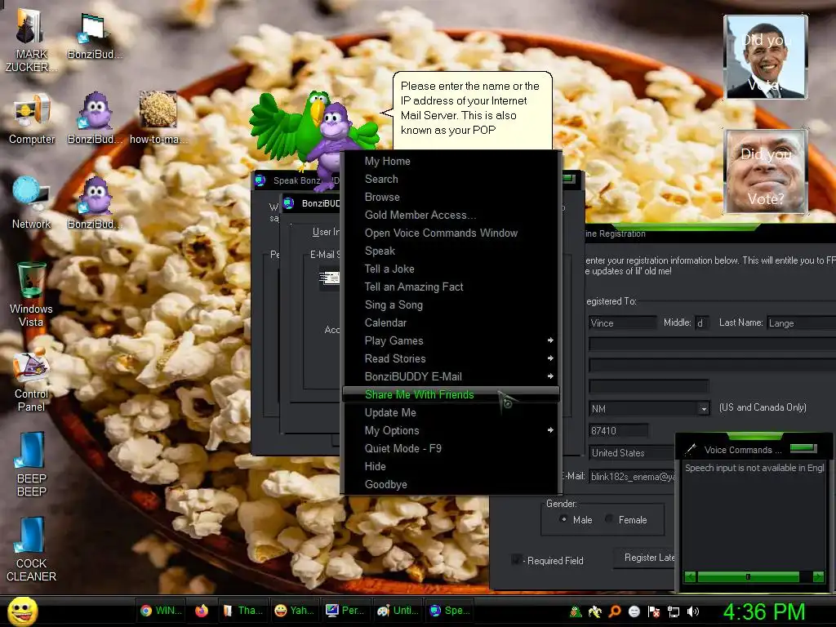Click the First name field containing Vince
The height and width of the screenshot is (627, 836).
click(623, 323)
